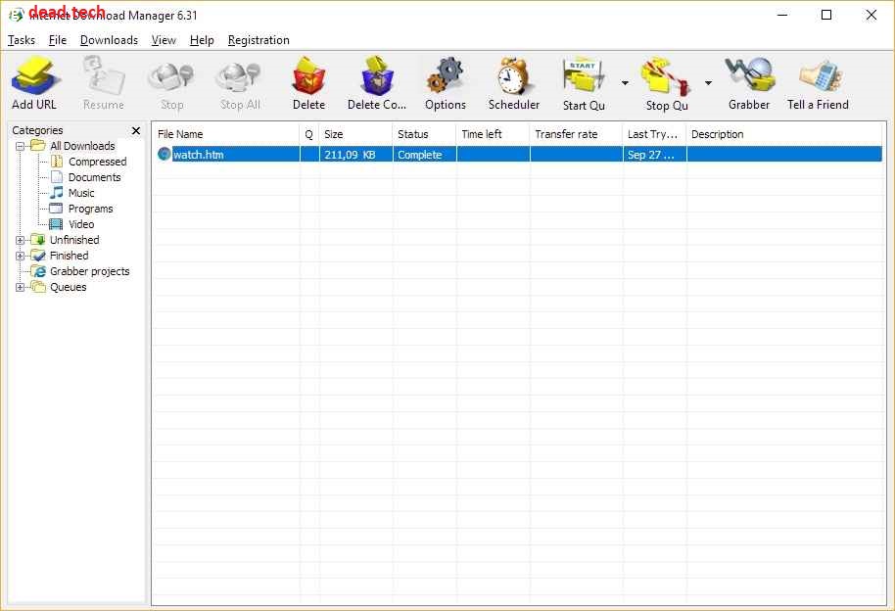
Task: Open the Scheduler clock icon
Action: pyautogui.click(x=513, y=78)
